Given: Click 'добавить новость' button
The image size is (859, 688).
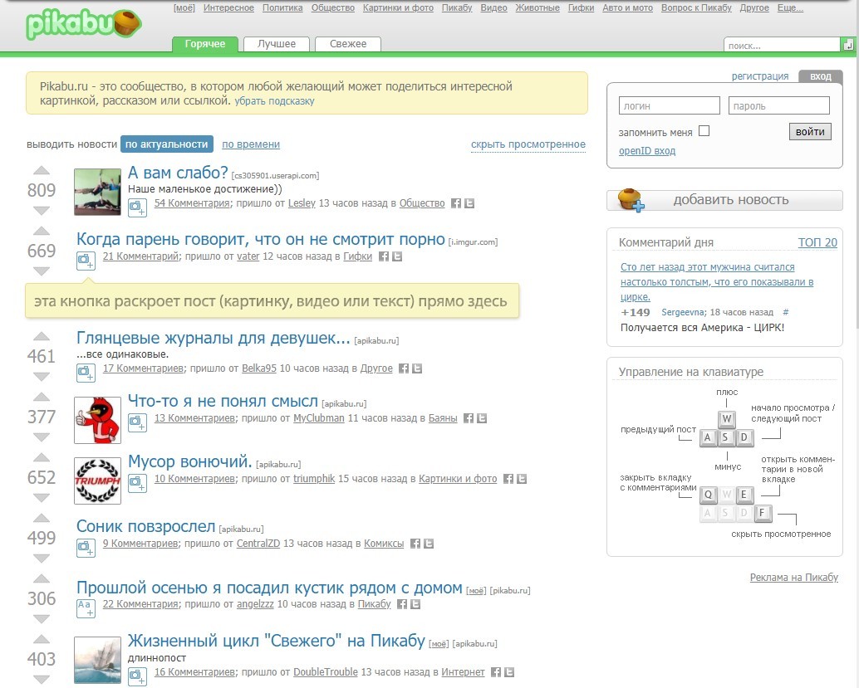Looking at the screenshot, I should 724,200.
